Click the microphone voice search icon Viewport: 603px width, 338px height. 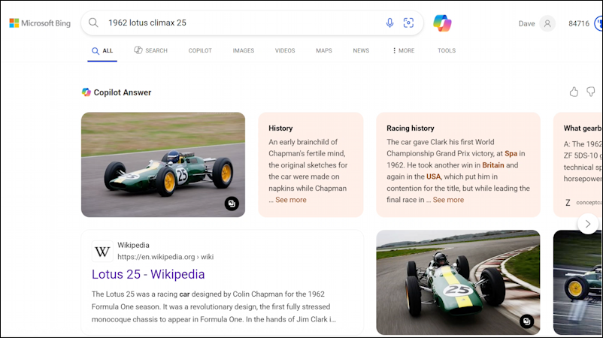[x=389, y=23]
